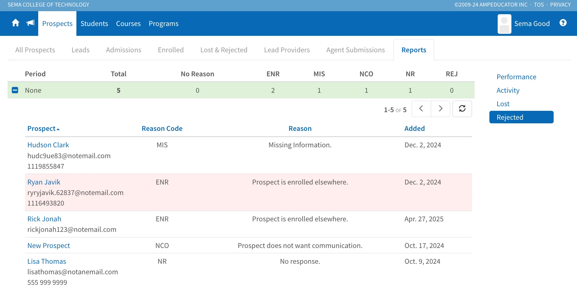Select the Rejected report

coord(521,117)
